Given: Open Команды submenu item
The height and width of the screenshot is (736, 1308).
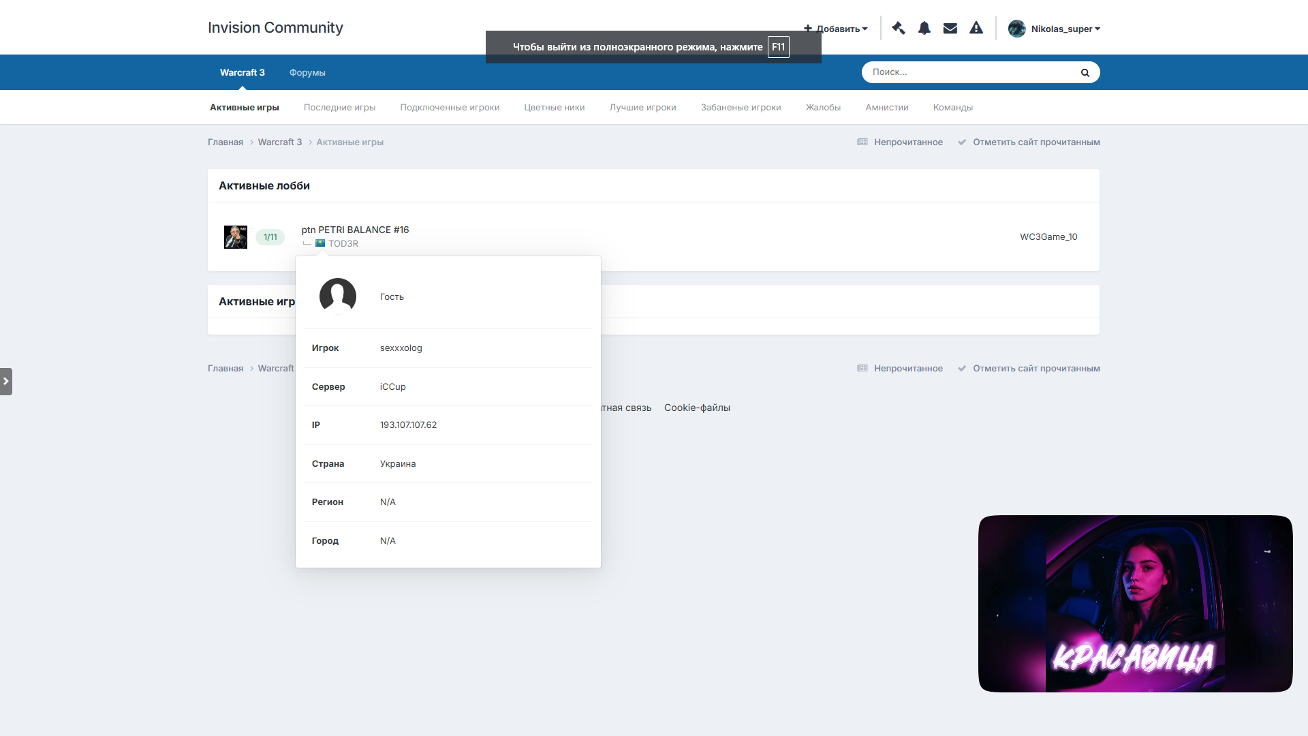Looking at the screenshot, I should point(952,108).
